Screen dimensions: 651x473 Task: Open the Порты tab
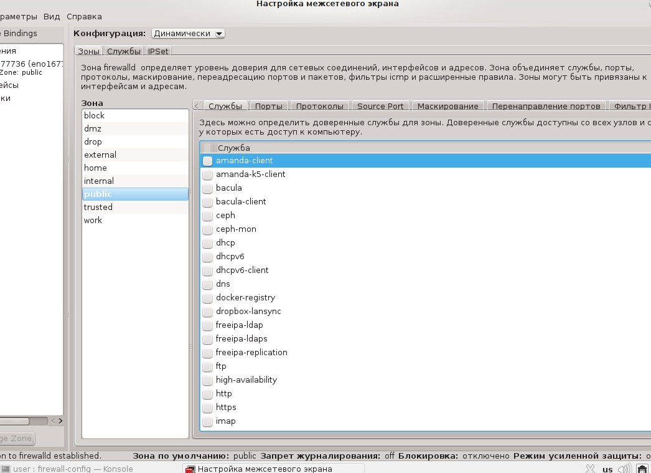point(269,106)
